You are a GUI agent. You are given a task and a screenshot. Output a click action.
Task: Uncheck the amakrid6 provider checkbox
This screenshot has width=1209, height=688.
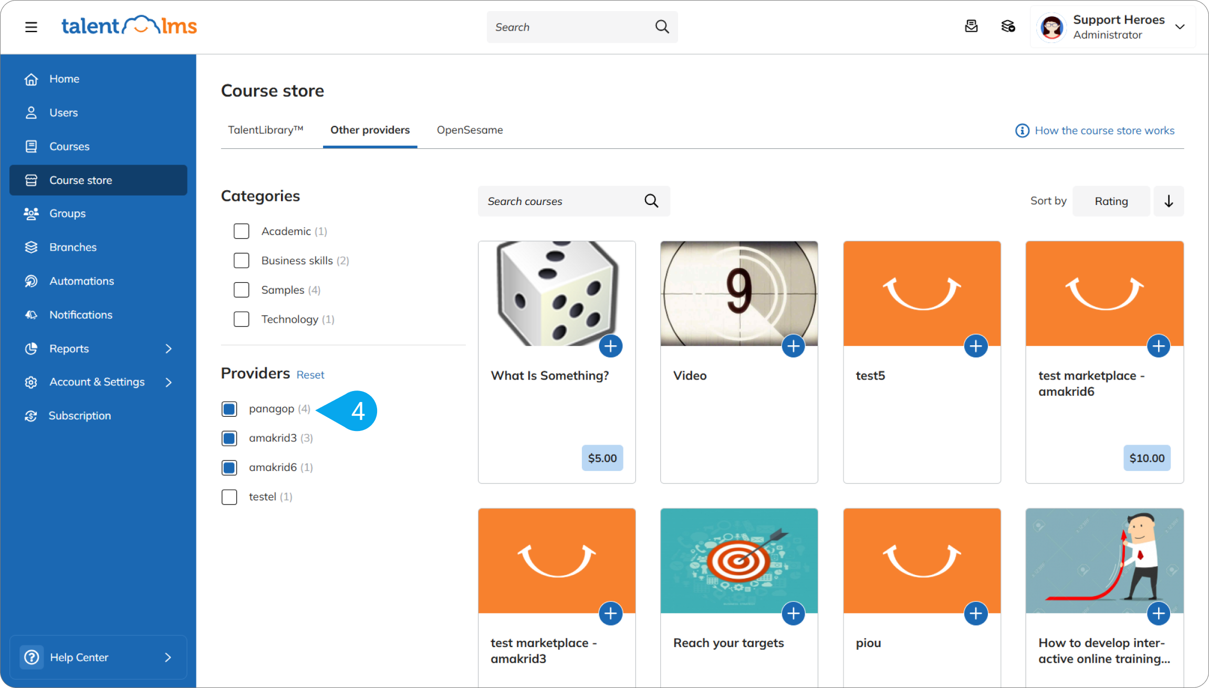229,468
